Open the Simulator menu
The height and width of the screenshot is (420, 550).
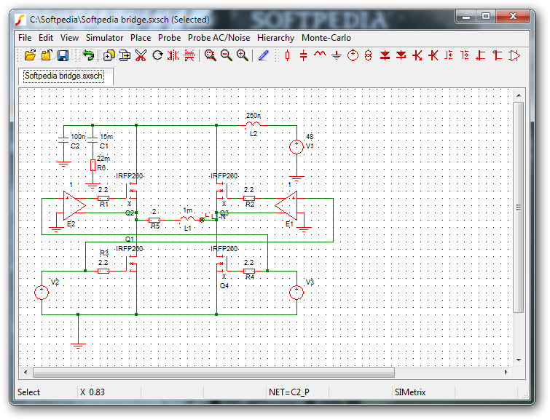click(x=104, y=38)
